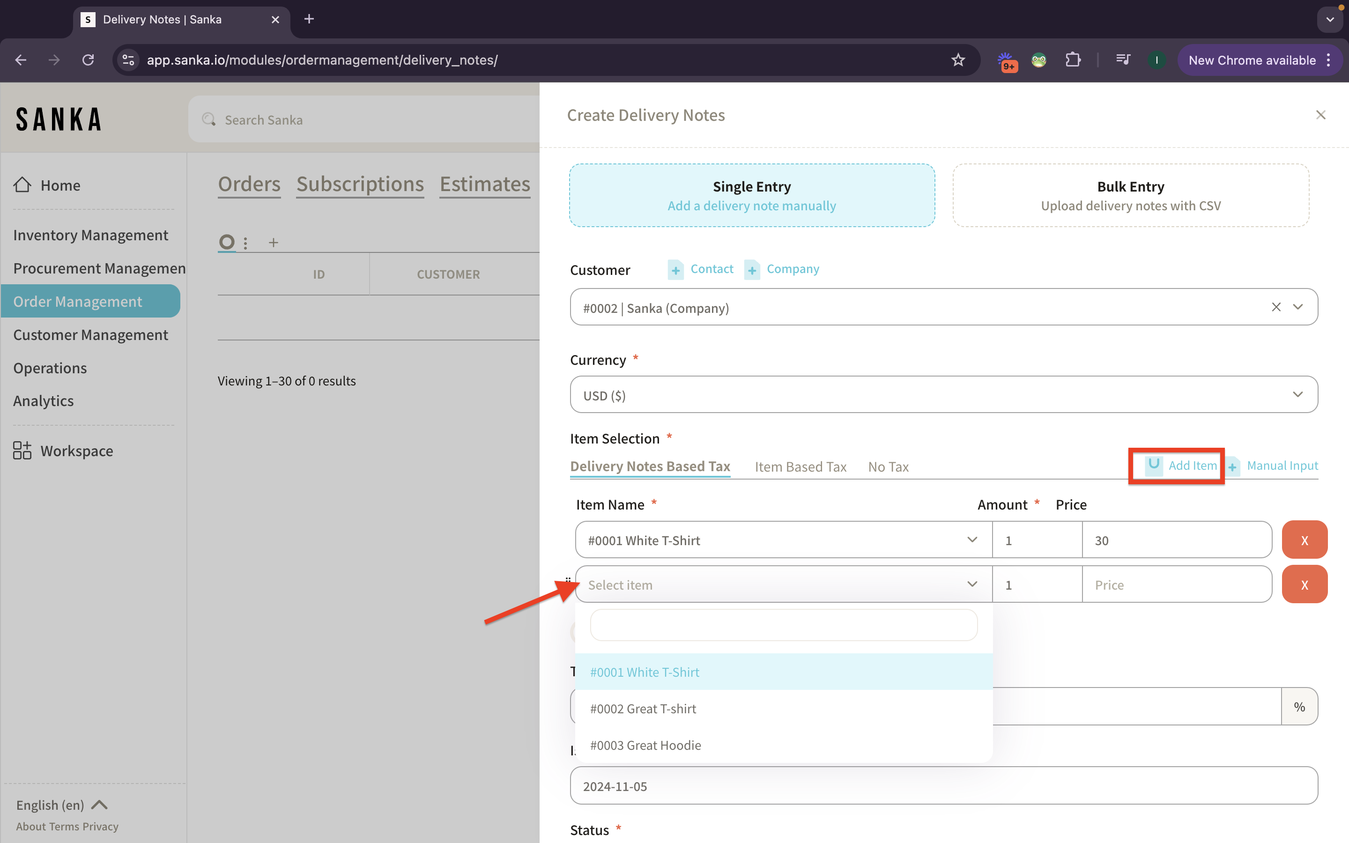The image size is (1349, 843).
Task: Click the X remove icon for White T-Shirt
Action: [1305, 540]
